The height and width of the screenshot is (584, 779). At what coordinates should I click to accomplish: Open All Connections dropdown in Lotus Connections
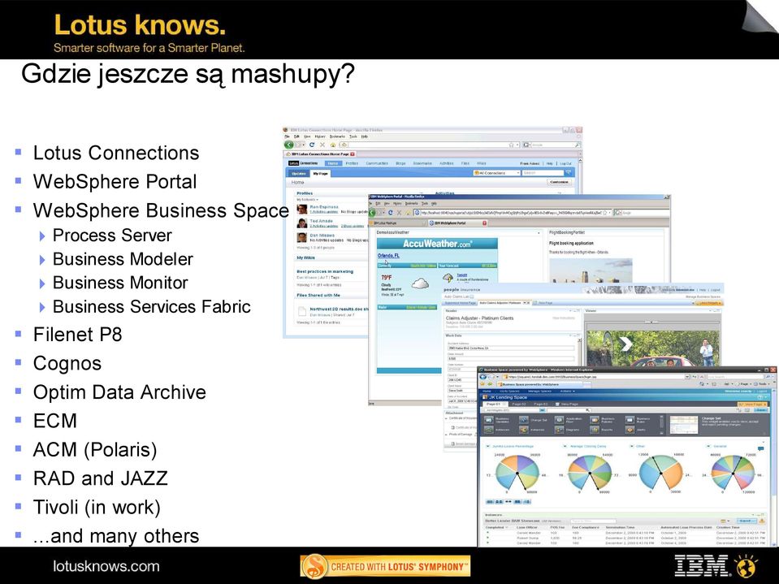click(497, 173)
